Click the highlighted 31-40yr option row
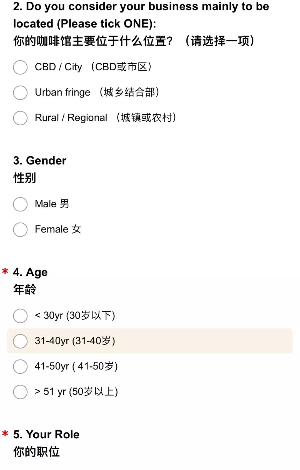 (x=150, y=341)
